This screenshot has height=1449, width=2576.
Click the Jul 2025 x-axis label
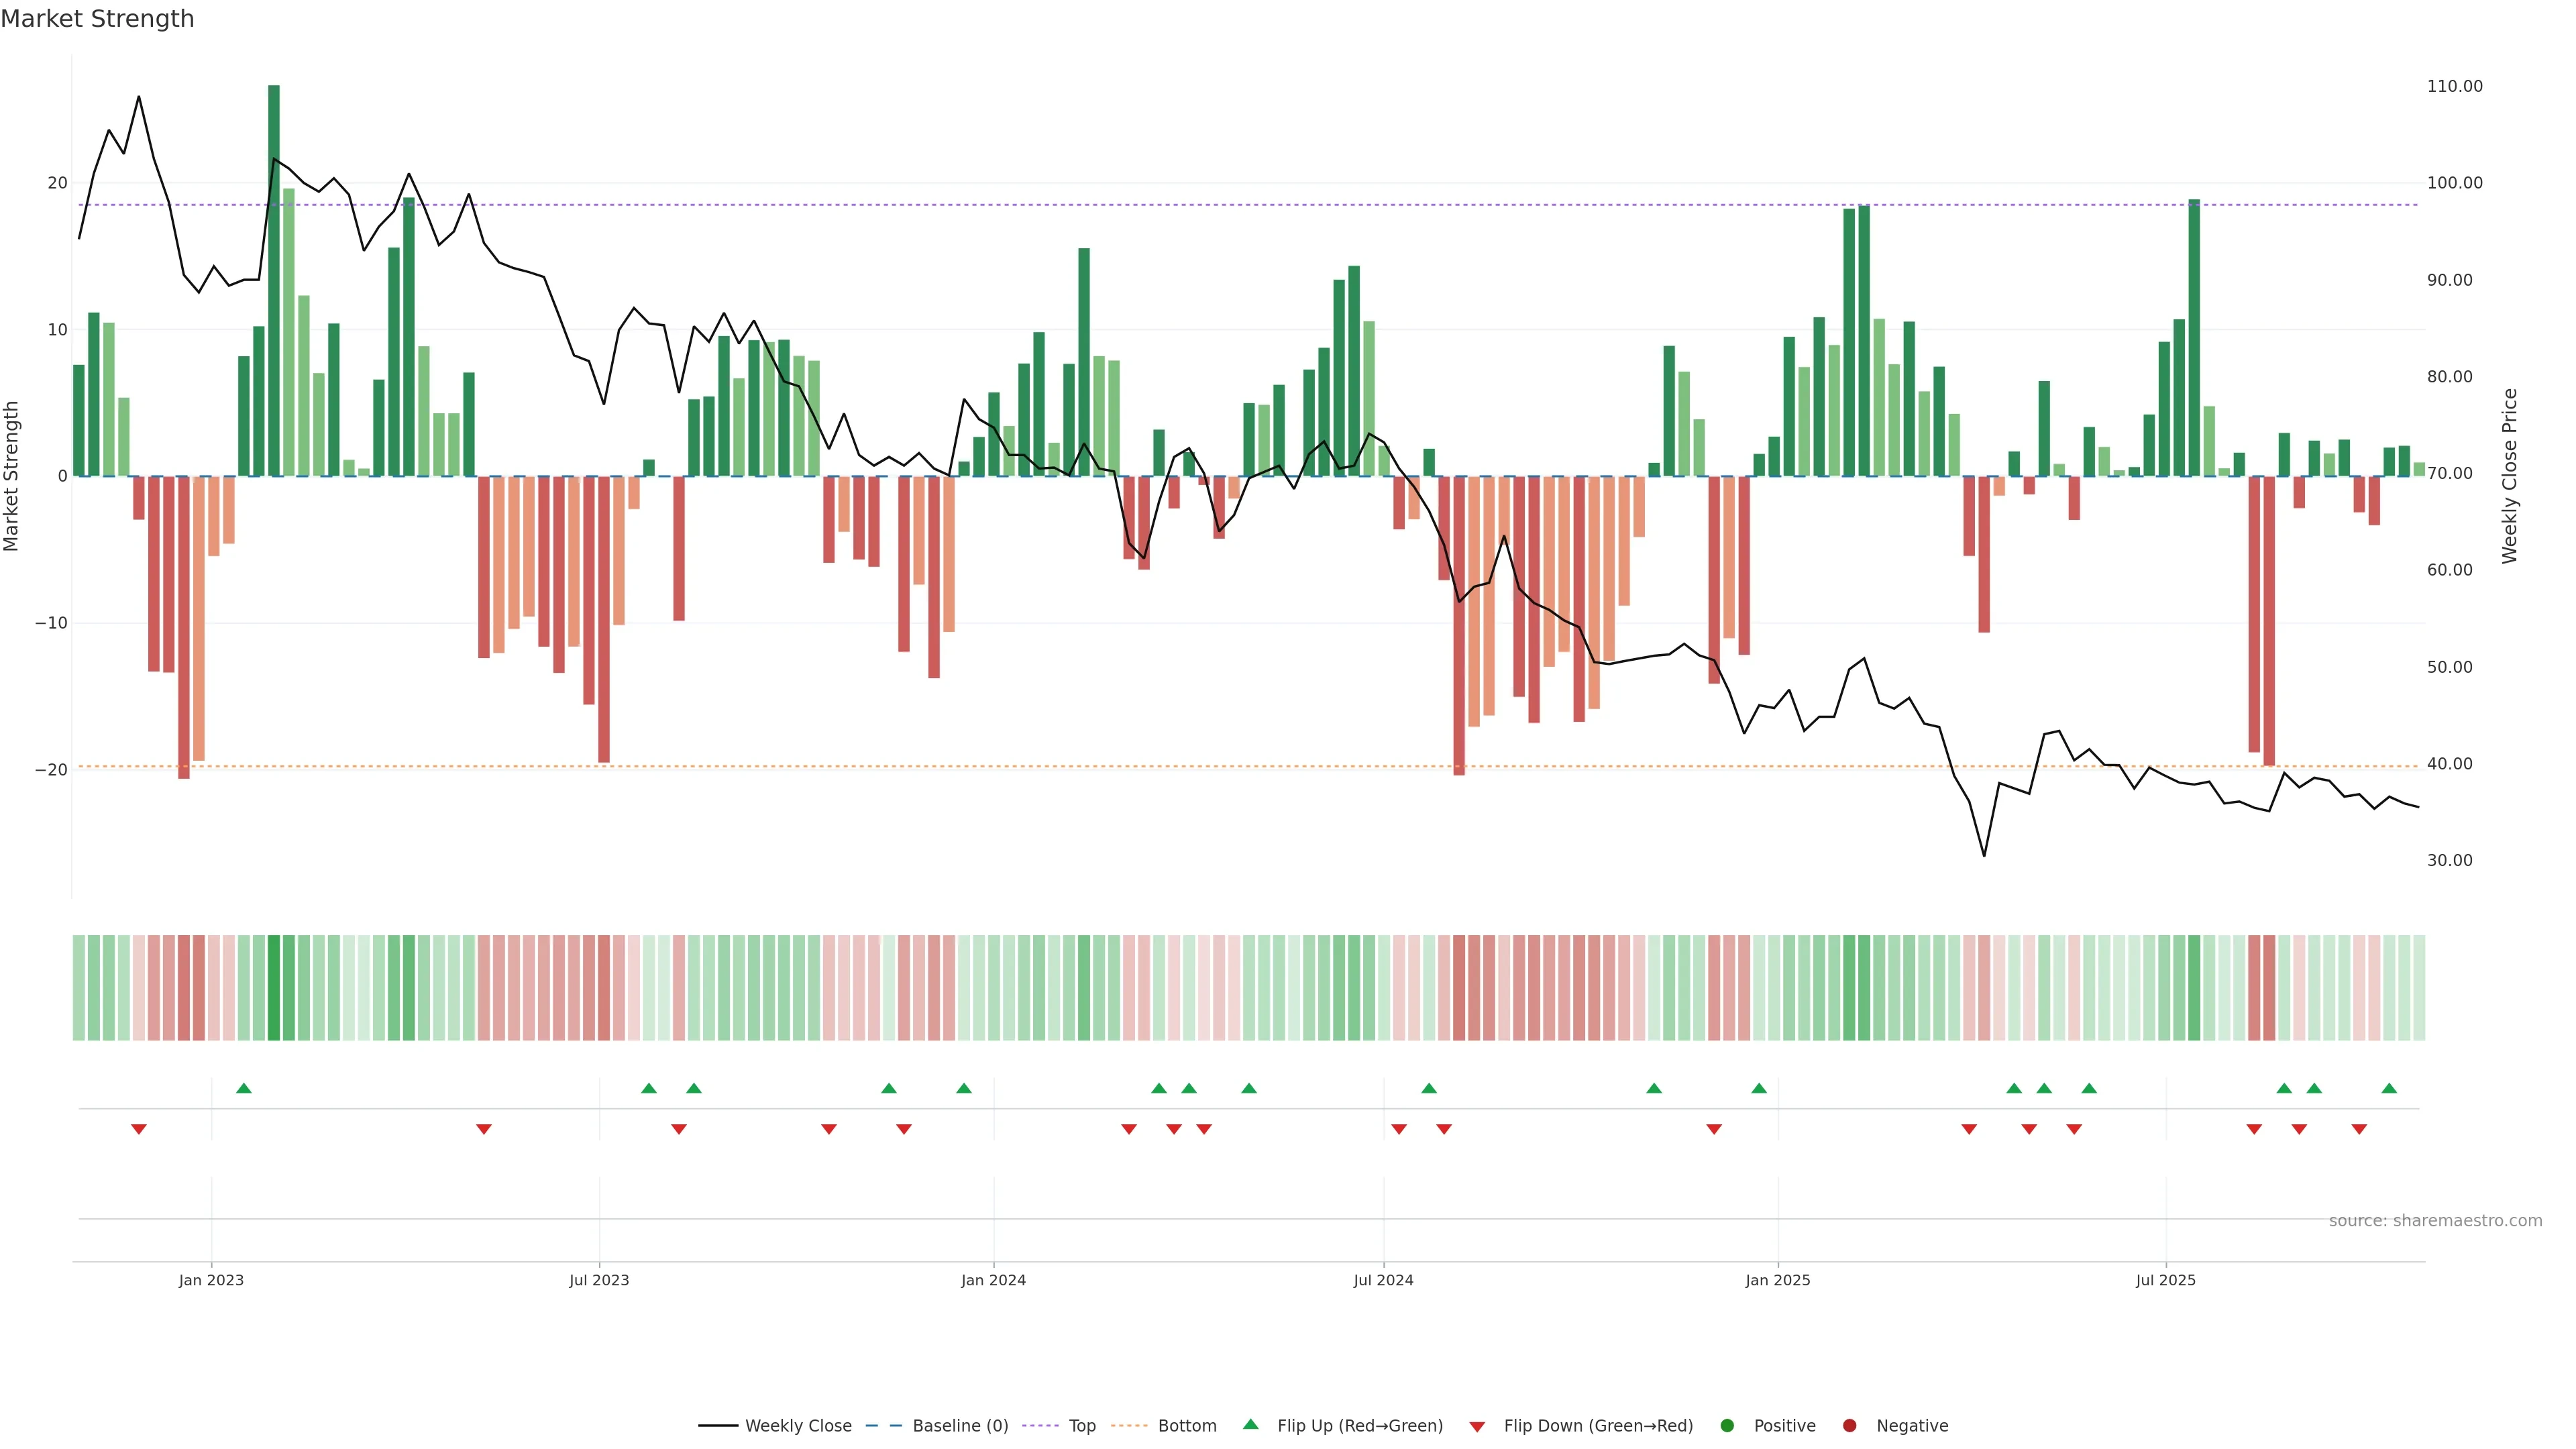pos(2165,1280)
